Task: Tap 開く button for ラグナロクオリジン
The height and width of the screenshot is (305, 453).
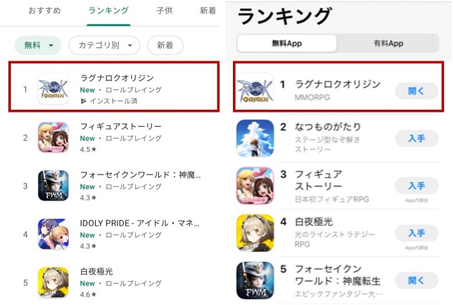Action: click(416, 91)
